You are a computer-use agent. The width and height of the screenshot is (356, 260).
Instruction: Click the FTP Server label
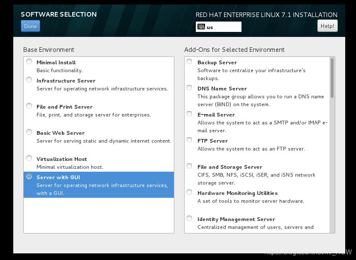(212, 141)
